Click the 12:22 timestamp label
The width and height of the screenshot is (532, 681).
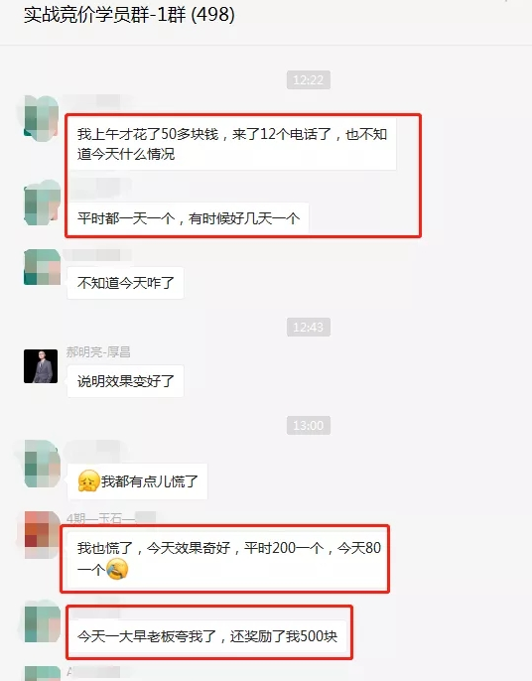click(309, 79)
